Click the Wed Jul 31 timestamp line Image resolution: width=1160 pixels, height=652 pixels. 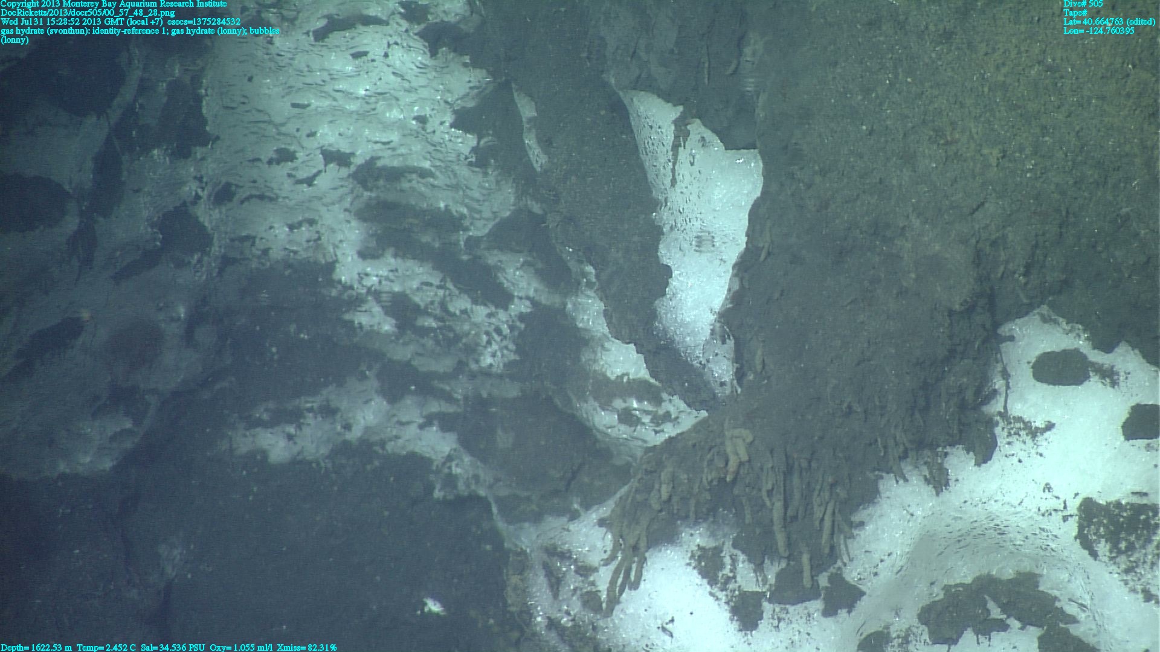pyautogui.click(x=82, y=22)
